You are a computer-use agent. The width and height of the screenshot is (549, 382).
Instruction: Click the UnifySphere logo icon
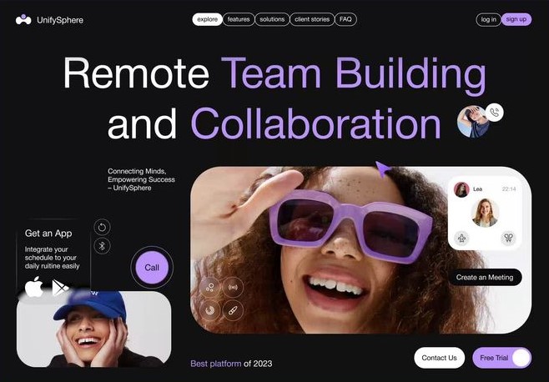(23, 20)
